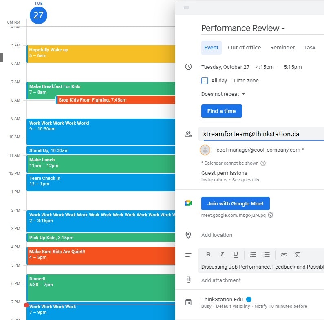Switch to the Out of office tab
Viewport: 324px width, 320px height.
[x=244, y=48]
